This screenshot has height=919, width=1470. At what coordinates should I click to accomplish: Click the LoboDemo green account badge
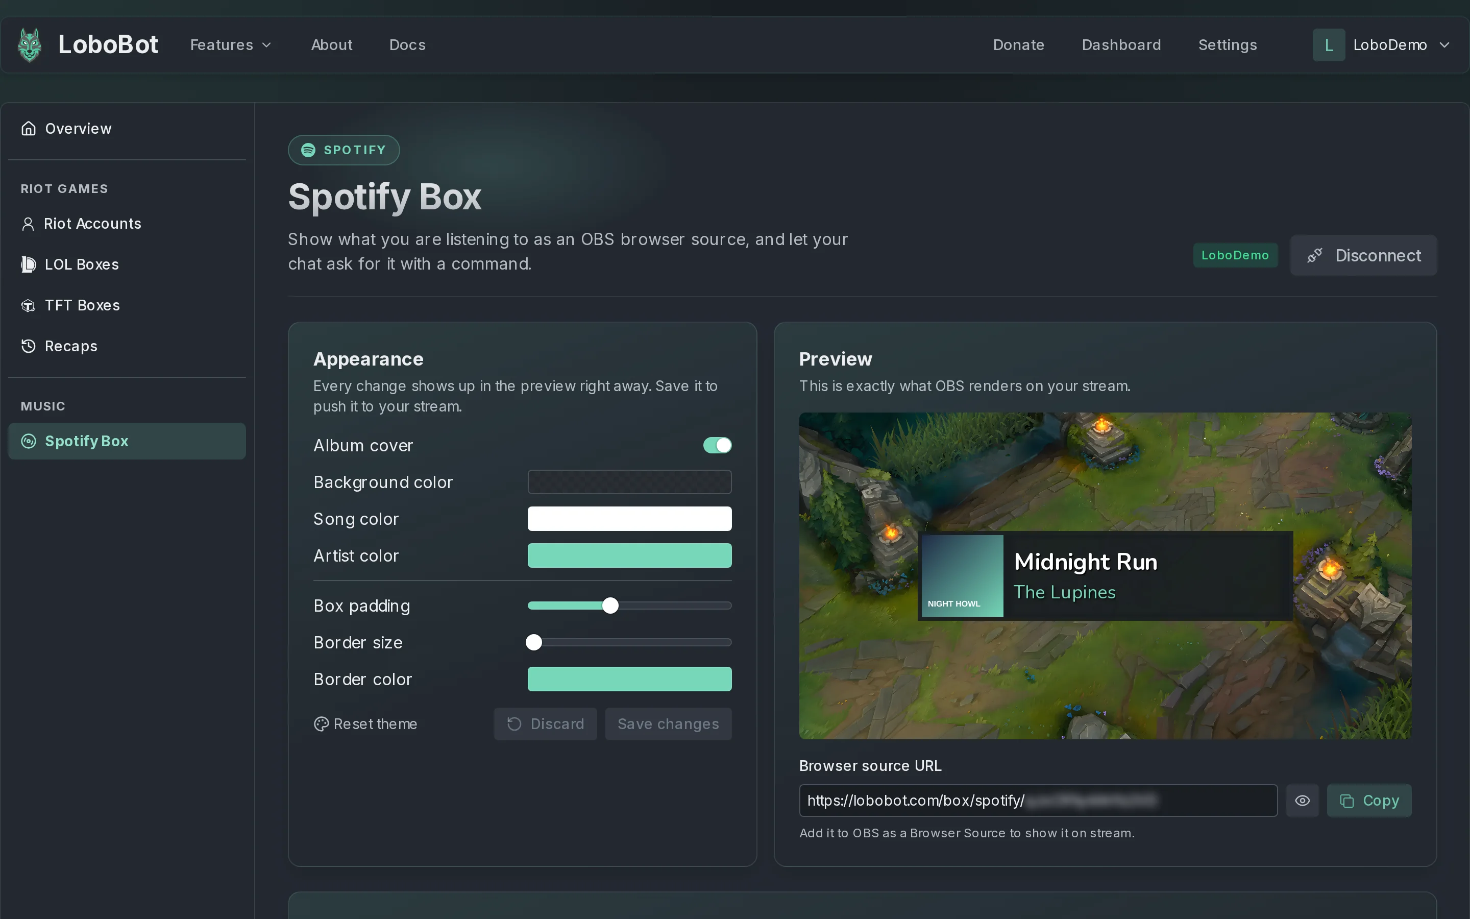coord(1235,255)
